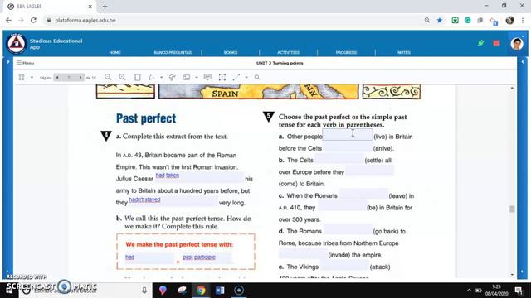Click the blank before (settle)
531x298 pixels.
[x=339, y=158]
